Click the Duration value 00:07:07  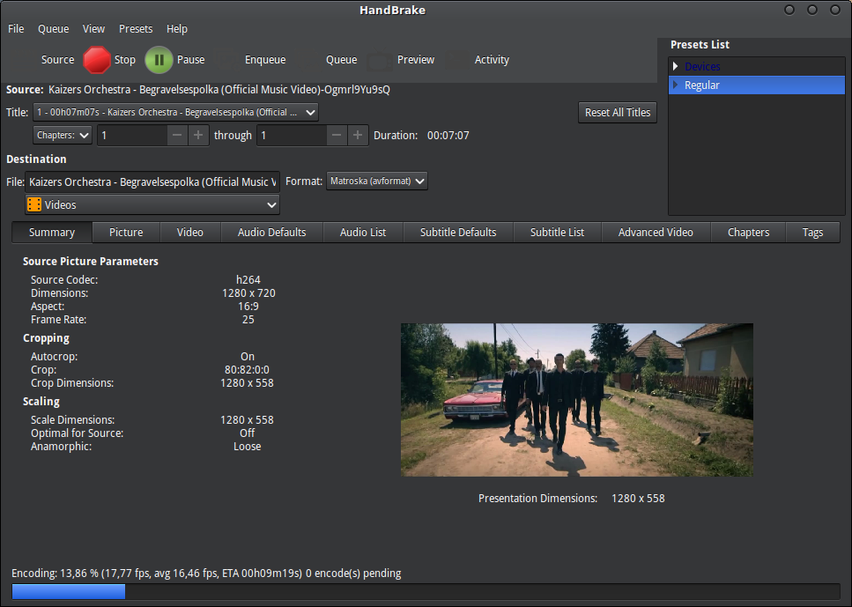pos(448,136)
